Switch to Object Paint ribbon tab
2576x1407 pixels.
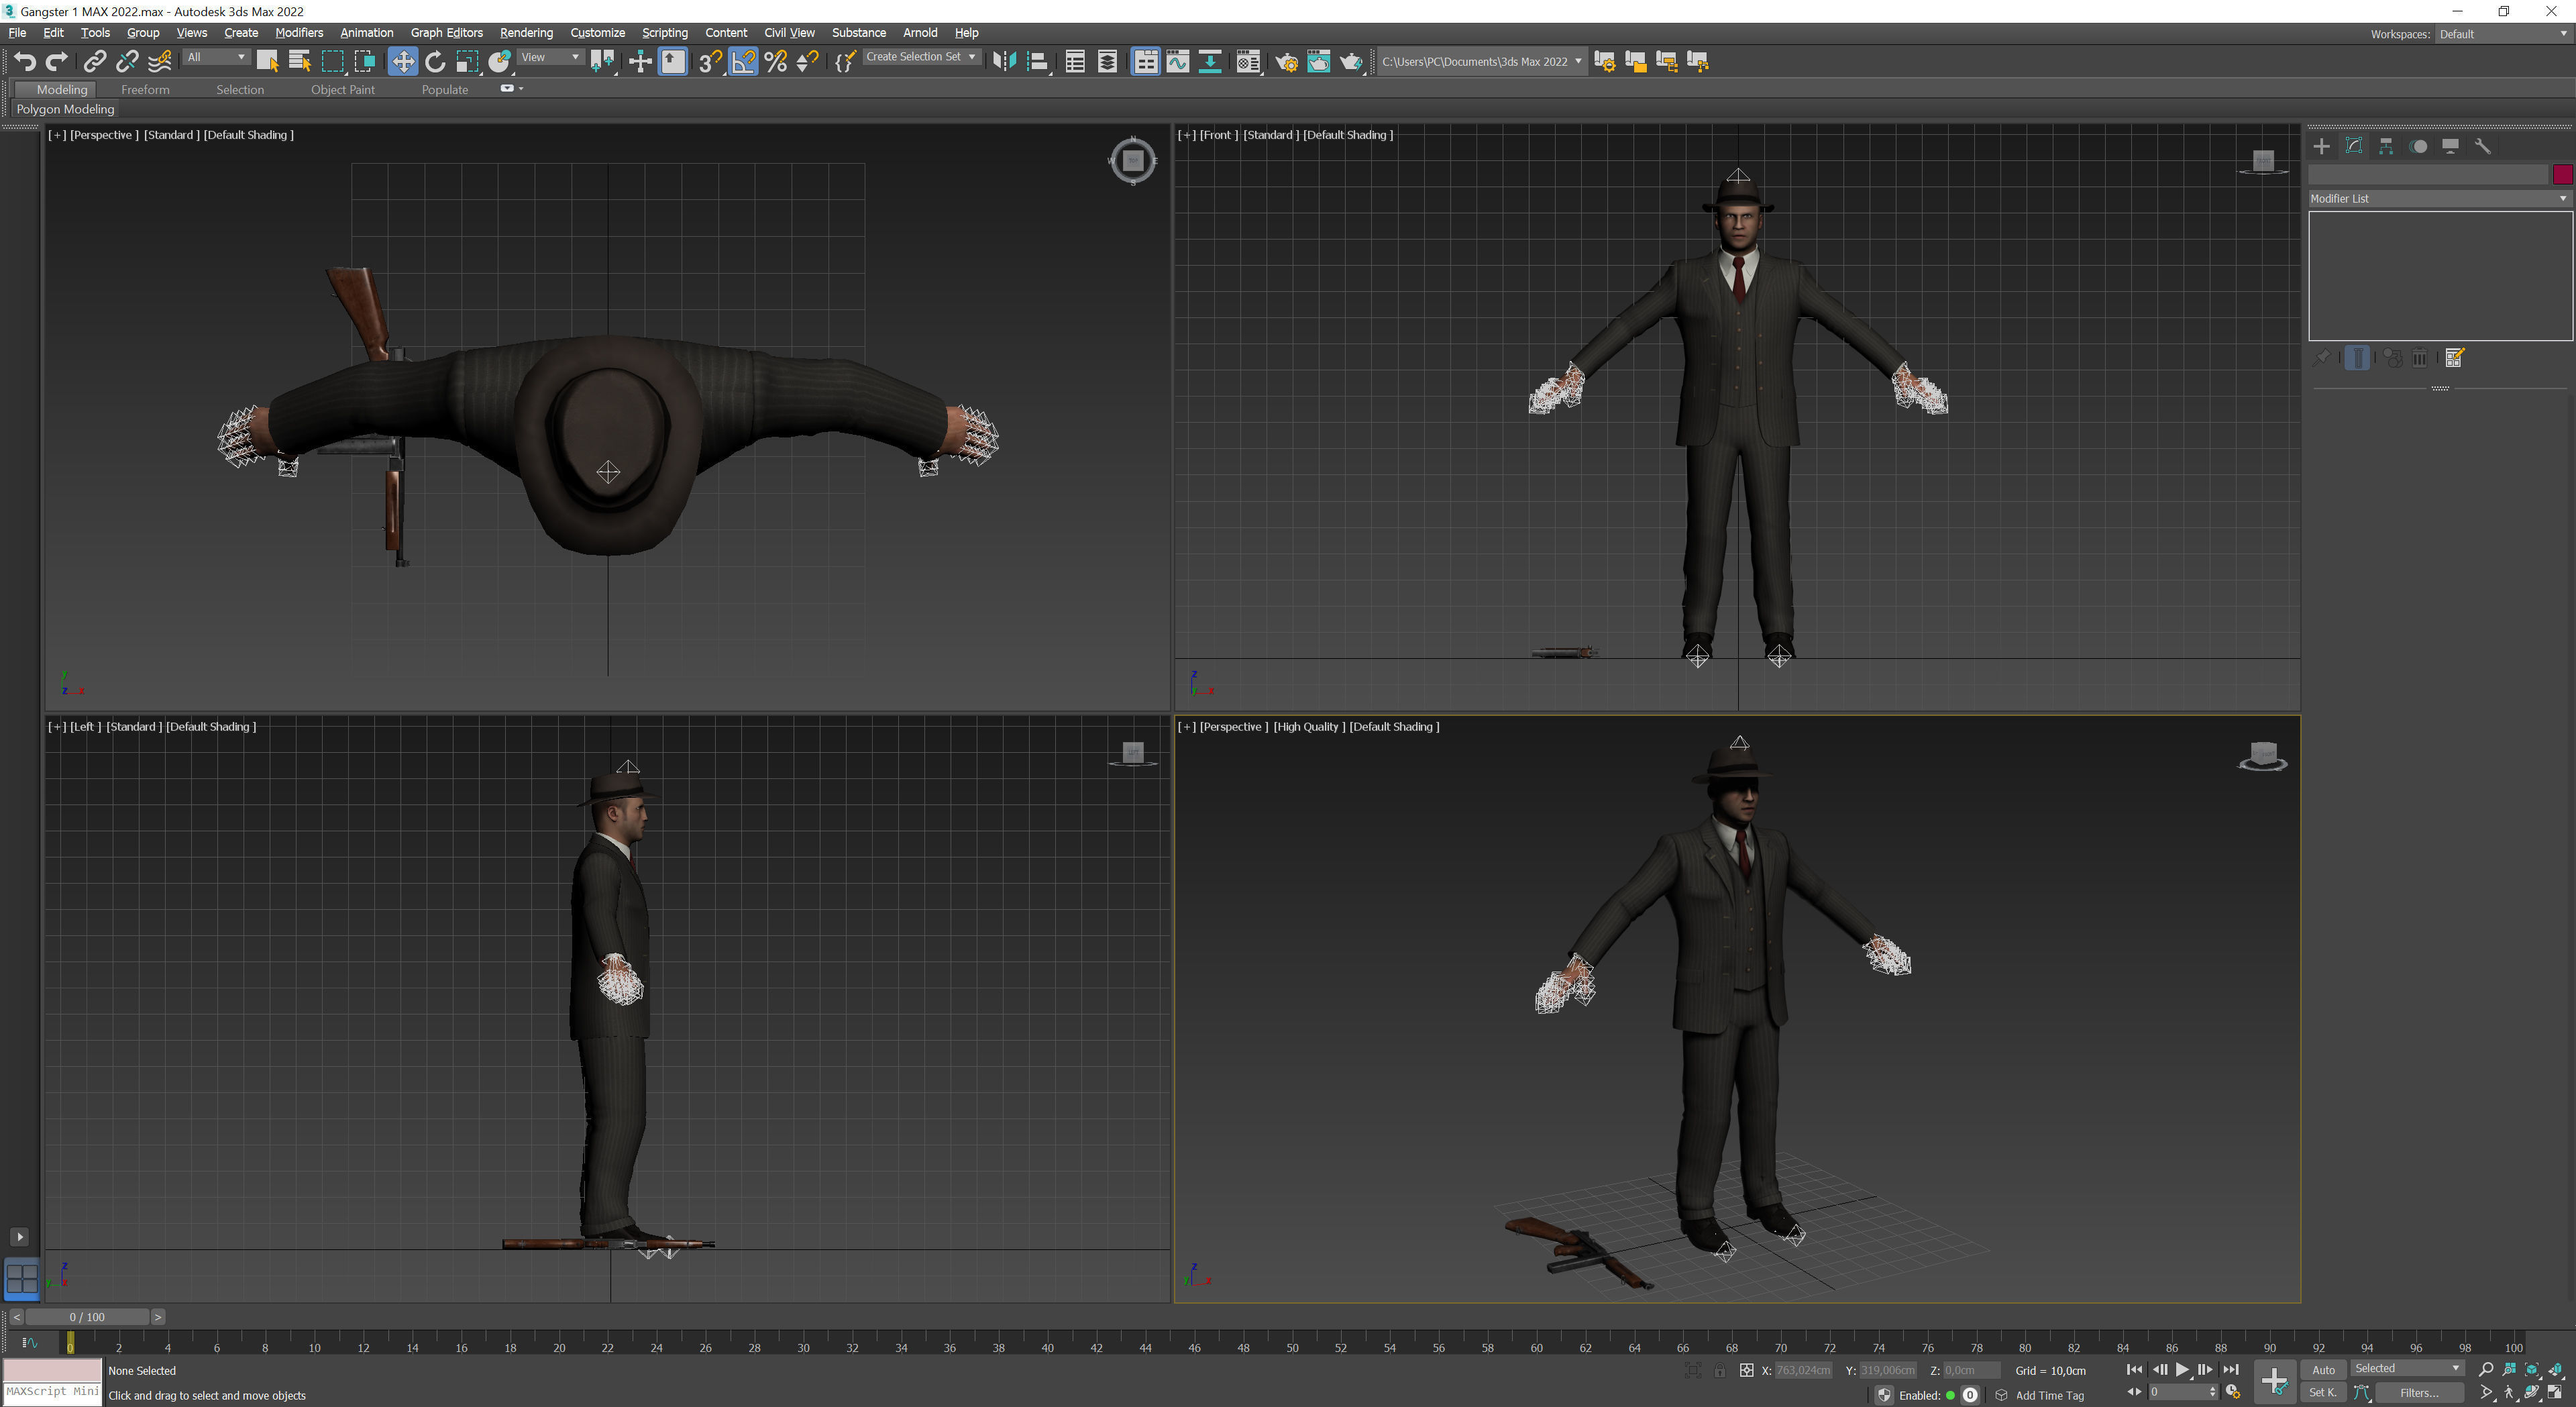click(342, 90)
